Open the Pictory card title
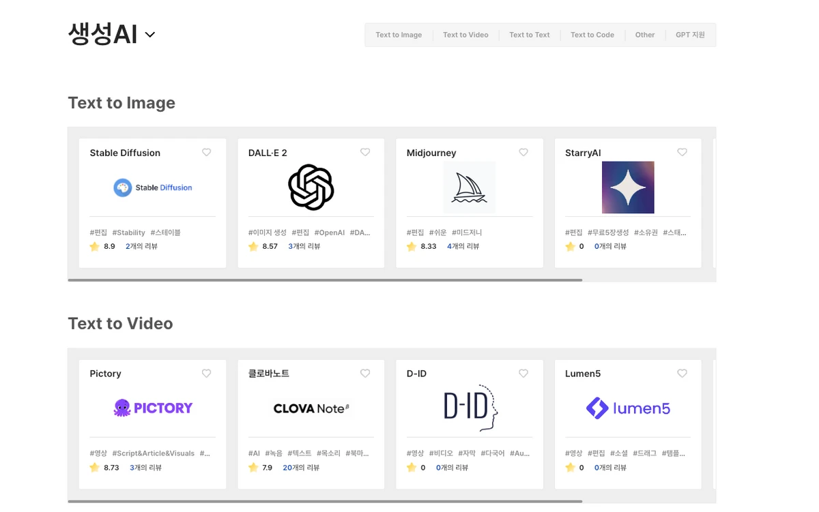The width and height of the screenshot is (819, 512). (105, 374)
